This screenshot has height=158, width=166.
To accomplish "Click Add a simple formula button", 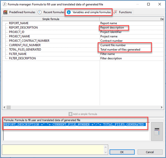I will [x=83, y=114].
